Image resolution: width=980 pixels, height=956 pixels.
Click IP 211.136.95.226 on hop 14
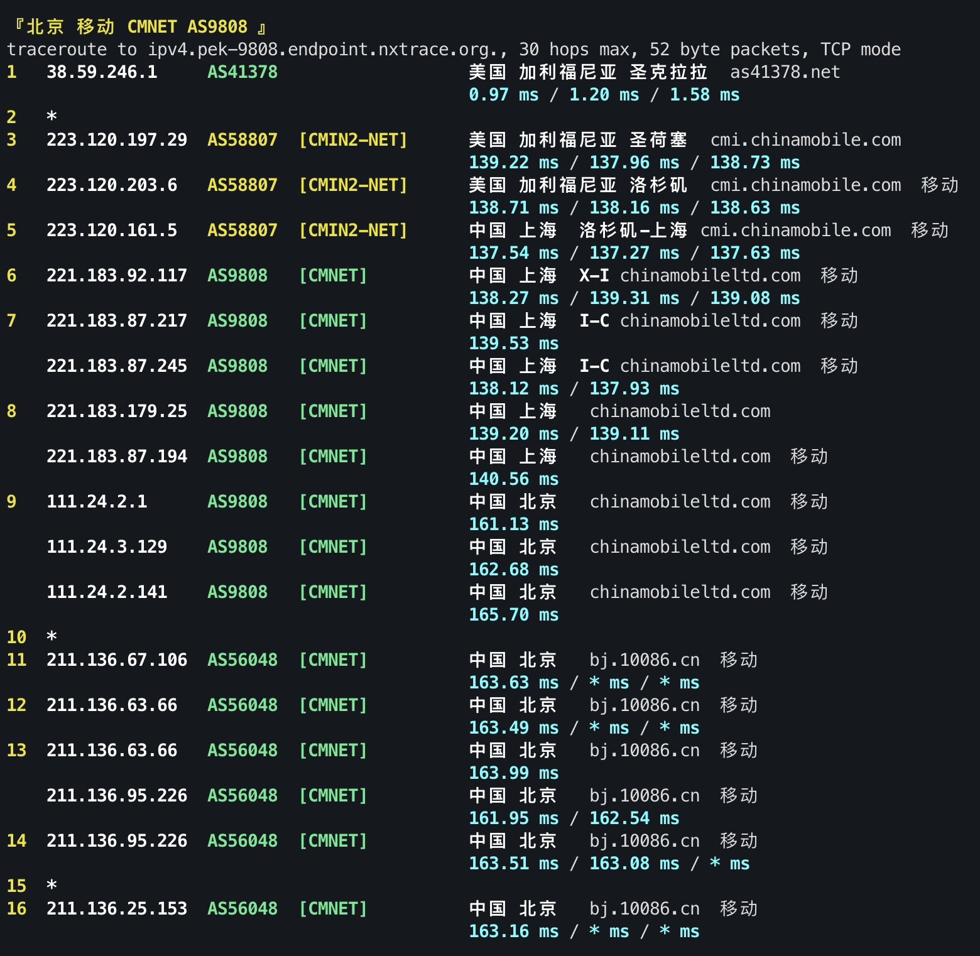point(117,841)
